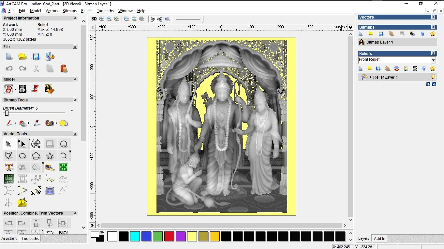Toggle visibility bulb on Relief Layer 1
Screen dimensions: 444x249
(433, 77)
